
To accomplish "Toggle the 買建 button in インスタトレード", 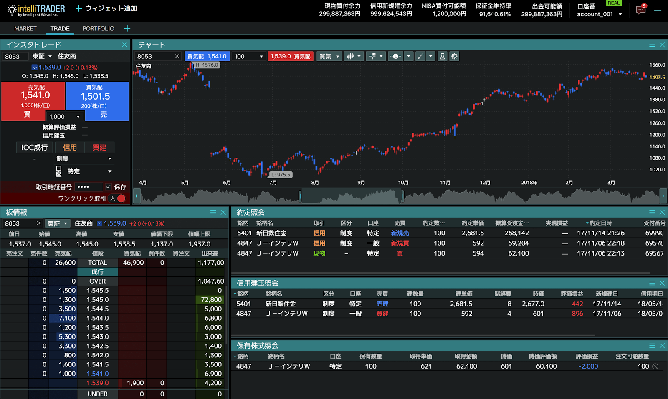I will (99, 148).
